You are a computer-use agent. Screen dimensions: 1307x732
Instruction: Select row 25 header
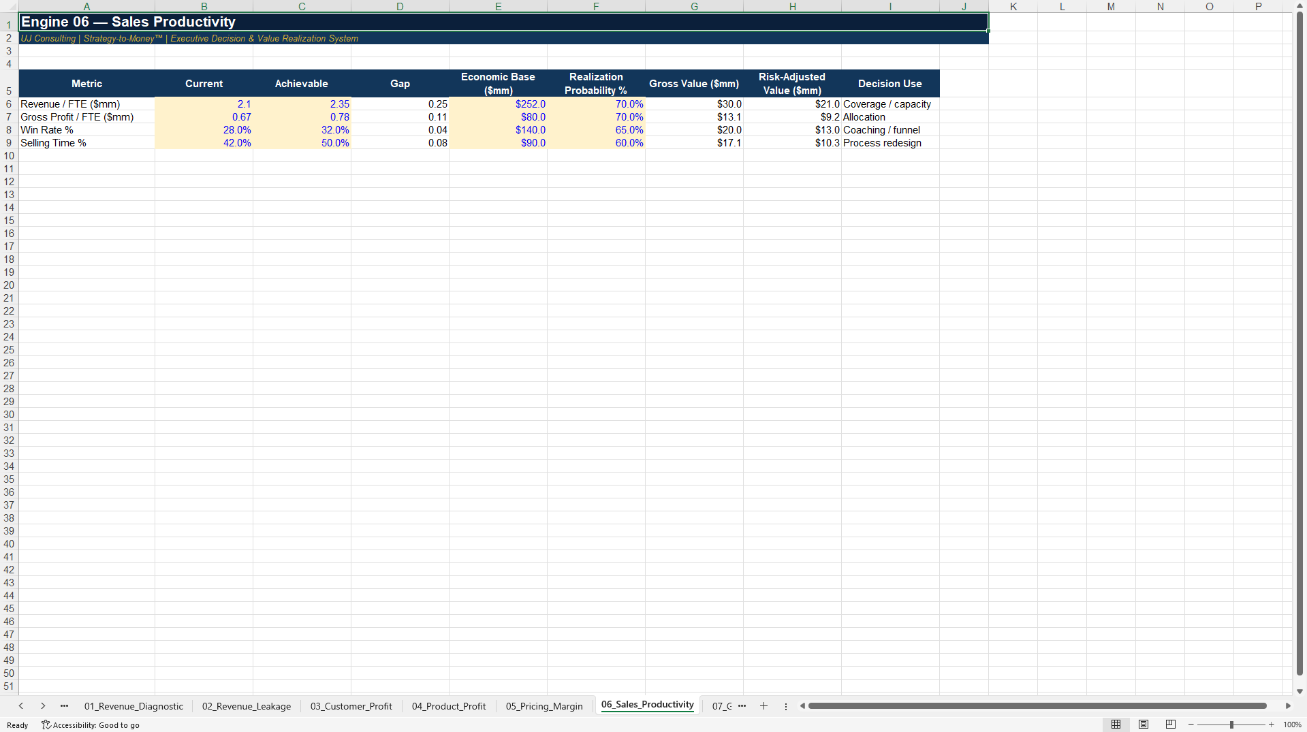point(9,350)
